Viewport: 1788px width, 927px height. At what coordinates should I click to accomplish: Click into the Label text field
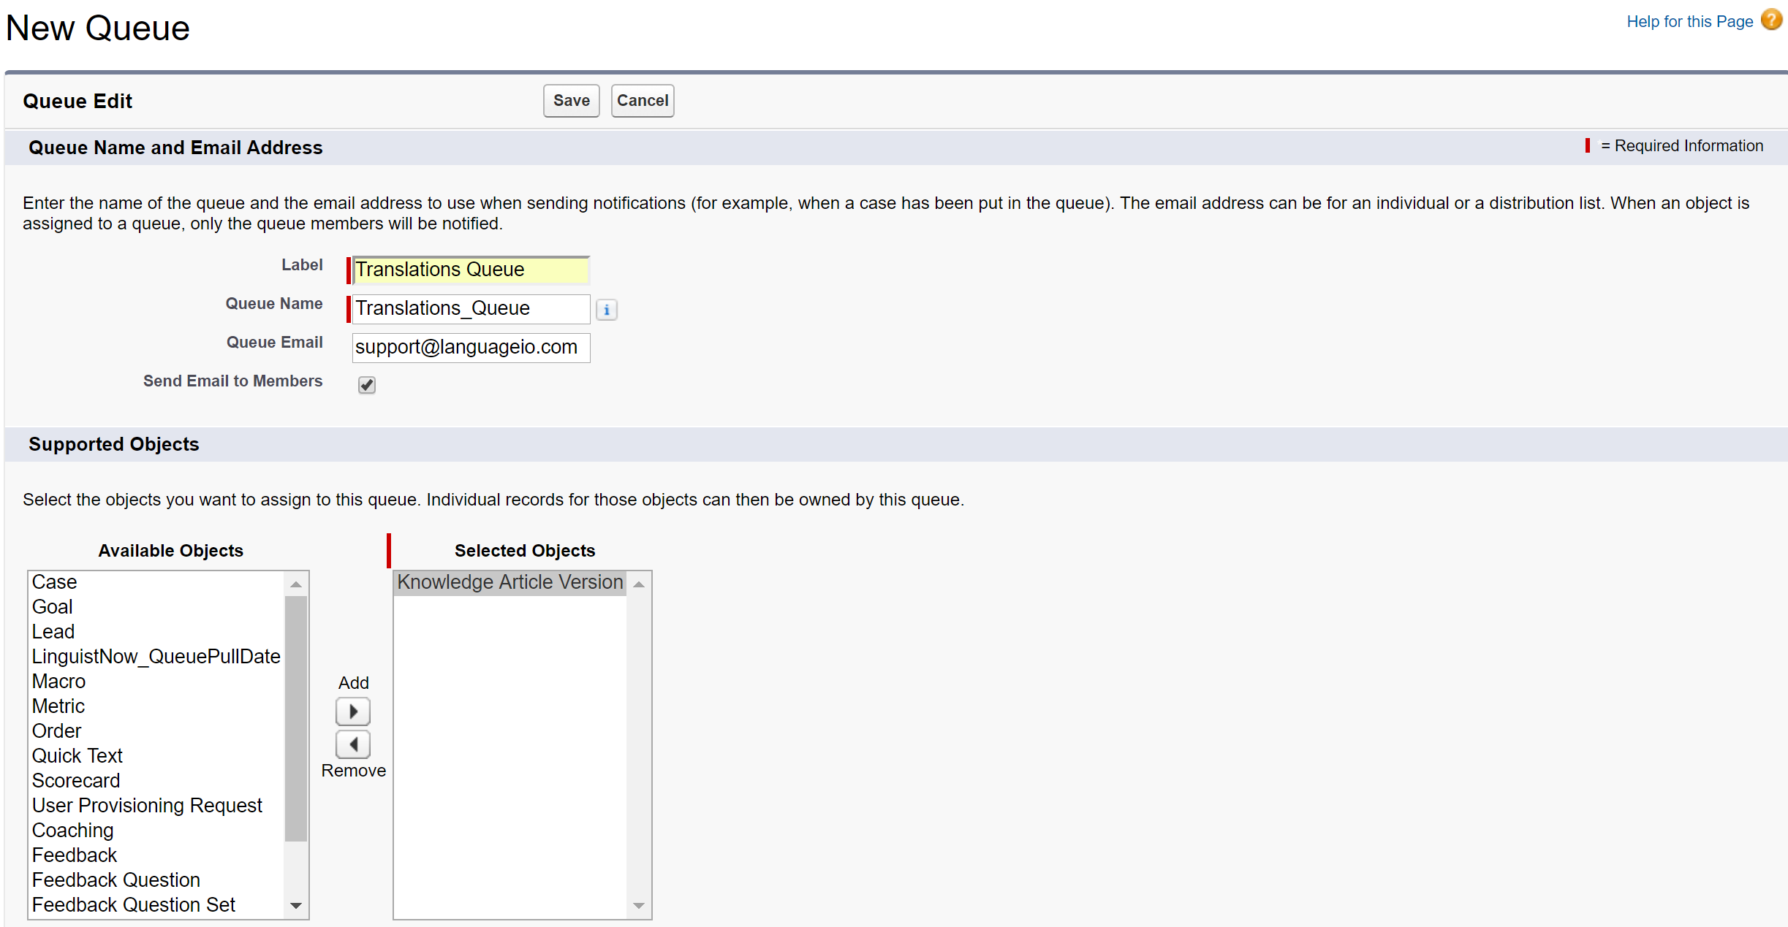(x=470, y=270)
